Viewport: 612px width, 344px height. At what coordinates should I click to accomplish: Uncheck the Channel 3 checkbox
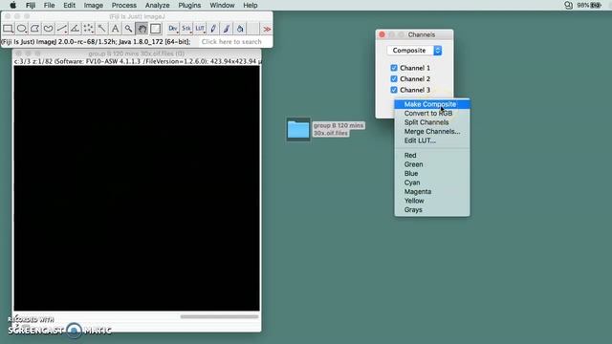tap(394, 90)
